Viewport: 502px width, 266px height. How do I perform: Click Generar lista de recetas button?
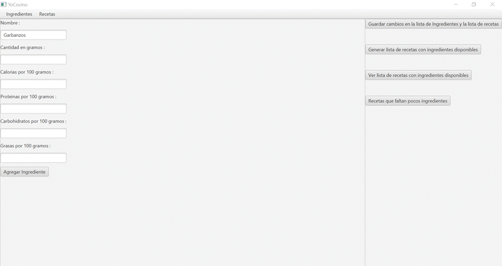(422, 50)
